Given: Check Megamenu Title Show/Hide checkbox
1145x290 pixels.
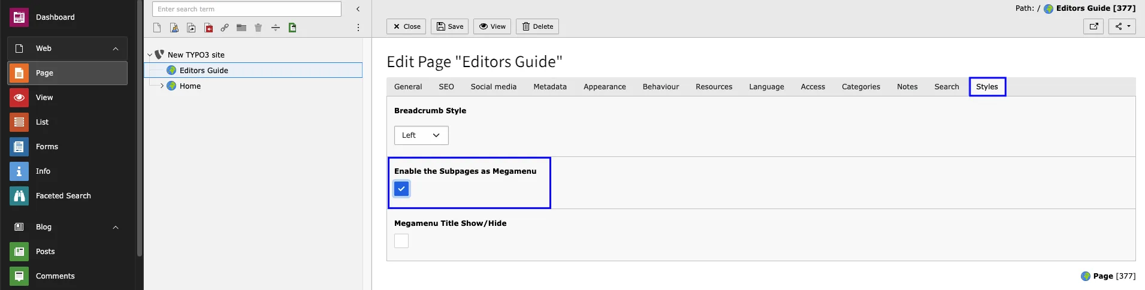Looking at the screenshot, I should point(401,241).
